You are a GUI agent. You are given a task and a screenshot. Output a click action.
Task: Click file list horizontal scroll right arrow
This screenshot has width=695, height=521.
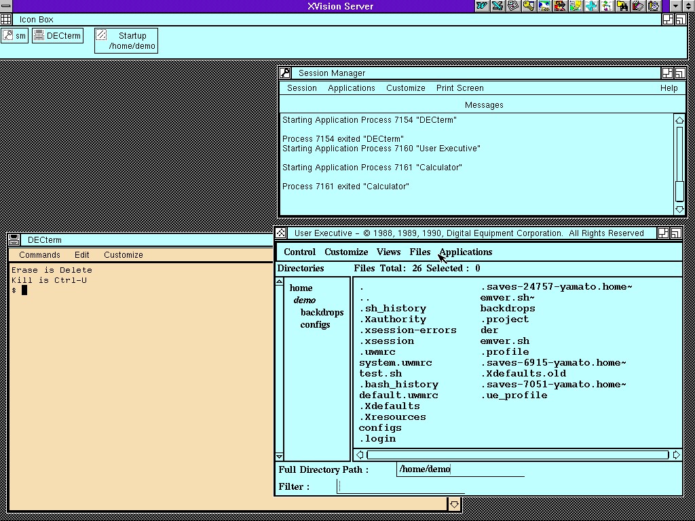click(x=676, y=455)
